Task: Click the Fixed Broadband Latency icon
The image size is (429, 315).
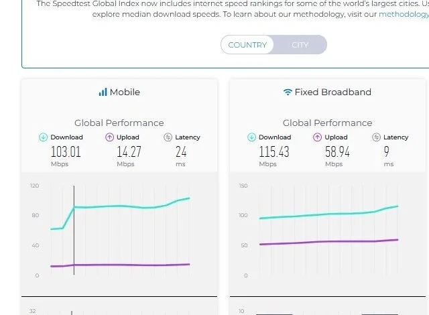Action: pyautogui.click(x=376, y=137)
